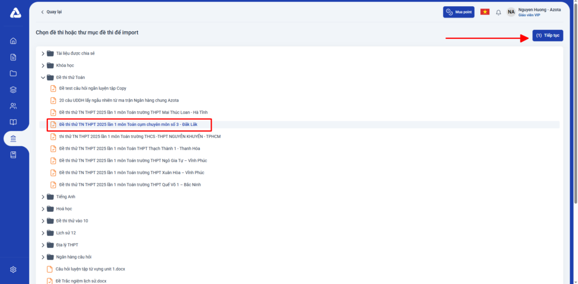The width and height of the screenshot is (578, 284).
Task: Click the 'Mua point' button
Action: click(458, 12)
